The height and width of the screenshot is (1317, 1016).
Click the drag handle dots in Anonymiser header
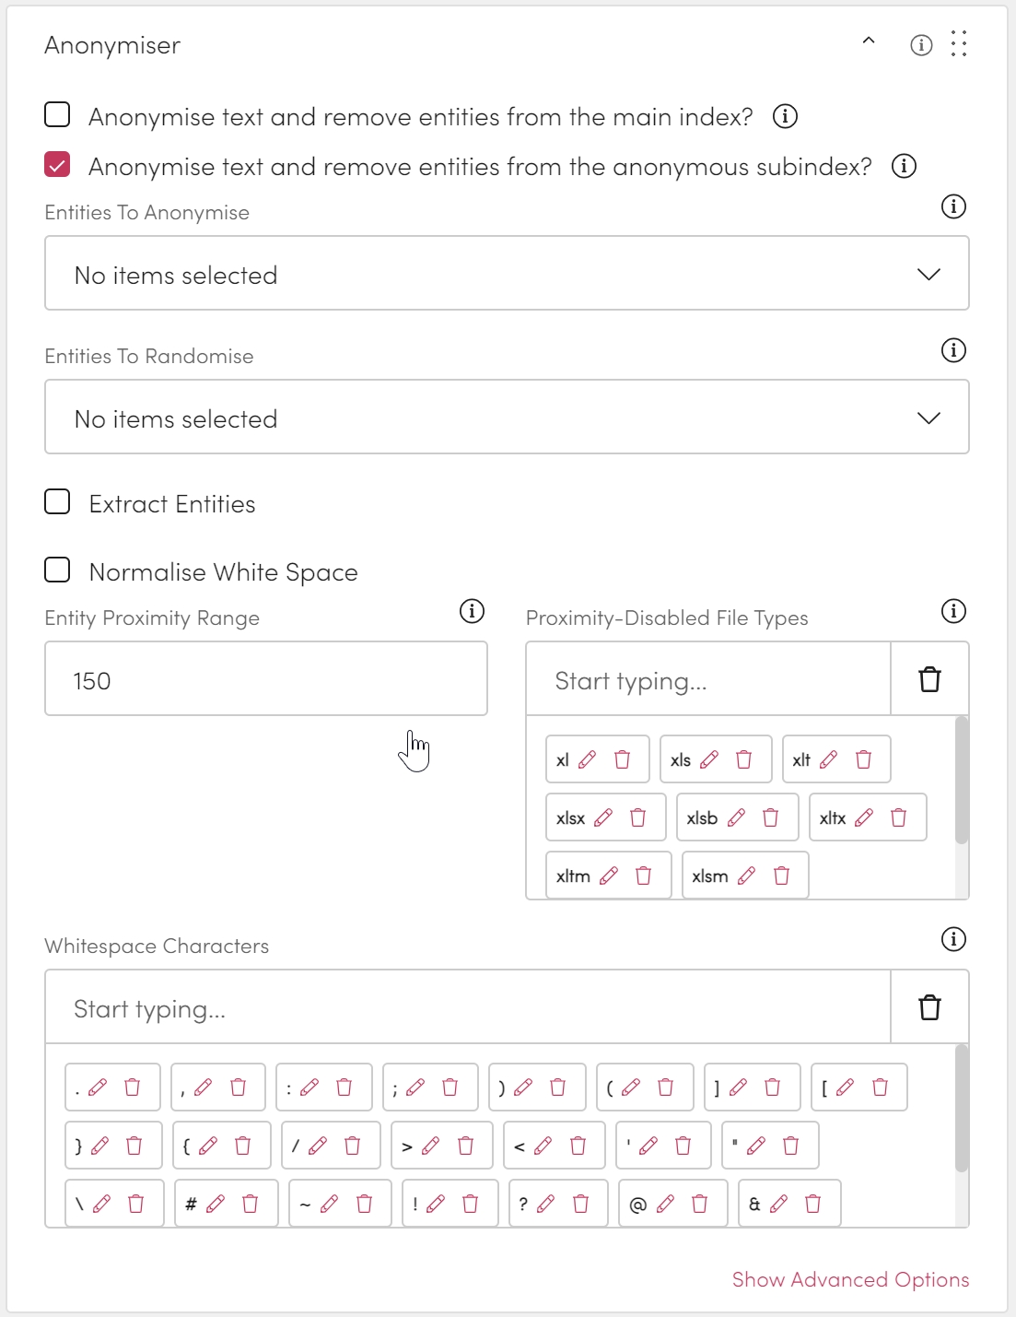click(x=959, y=44)
